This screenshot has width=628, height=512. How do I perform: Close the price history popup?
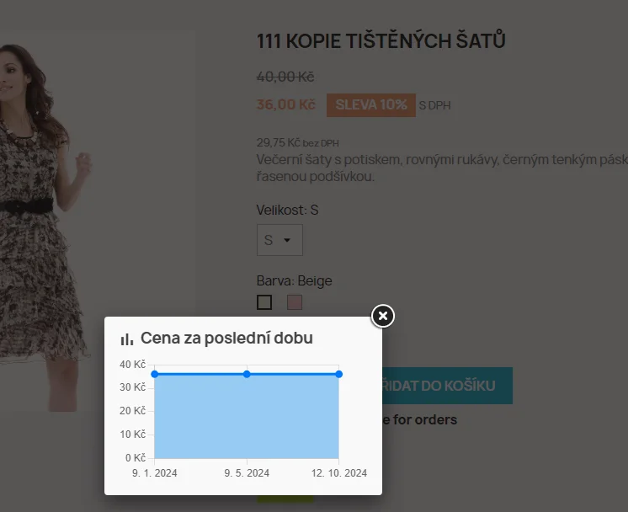click(x=383, y=316)
